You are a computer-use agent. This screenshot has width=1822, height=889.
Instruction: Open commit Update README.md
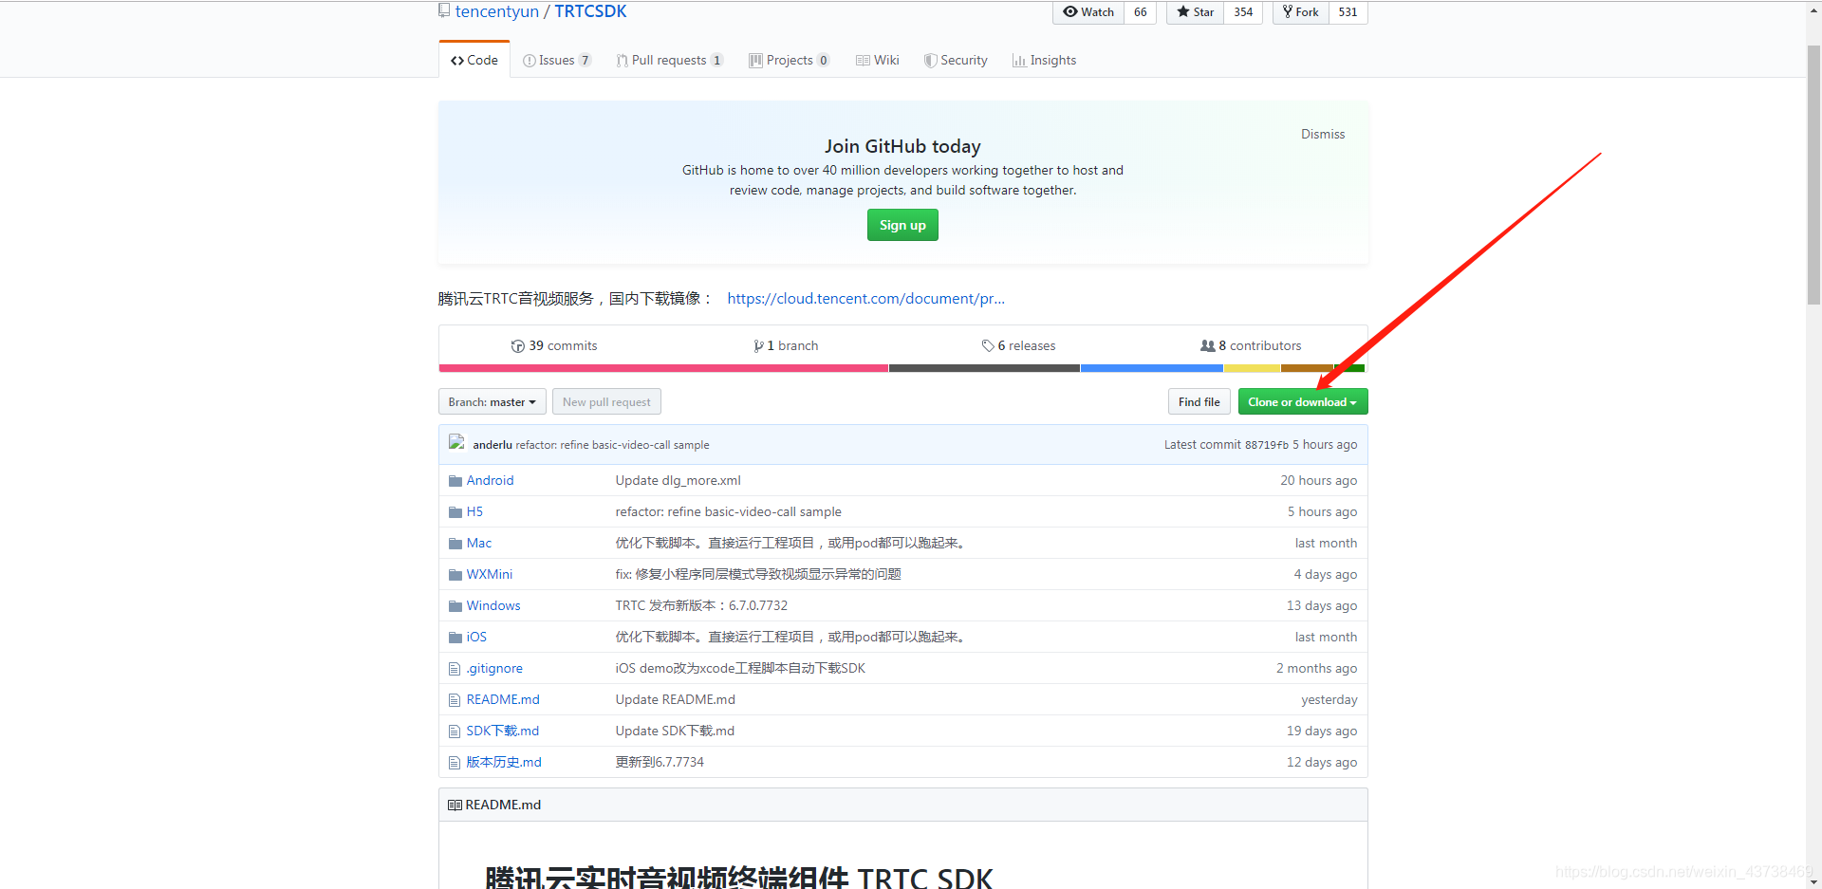(x=675, y=700)
